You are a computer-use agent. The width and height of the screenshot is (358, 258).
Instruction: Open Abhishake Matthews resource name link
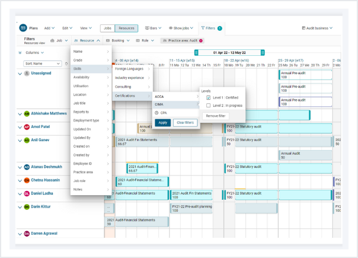49,113
